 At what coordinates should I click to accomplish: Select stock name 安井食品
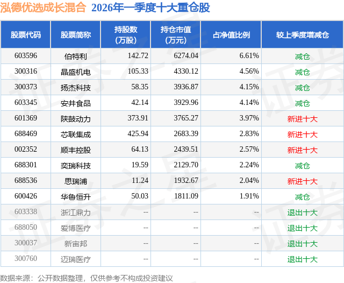pyautogui.click(x=76, y=103)
